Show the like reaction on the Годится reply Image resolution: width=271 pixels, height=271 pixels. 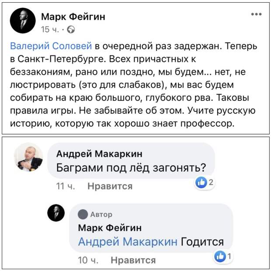223,256
